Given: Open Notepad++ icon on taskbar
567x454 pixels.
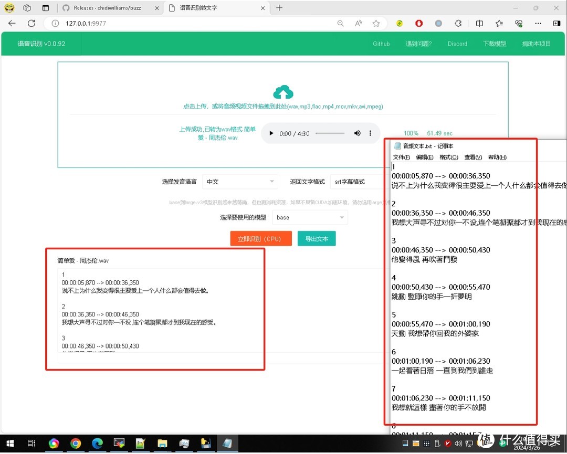Looking at the screenshot, I should tap(141, 444).
